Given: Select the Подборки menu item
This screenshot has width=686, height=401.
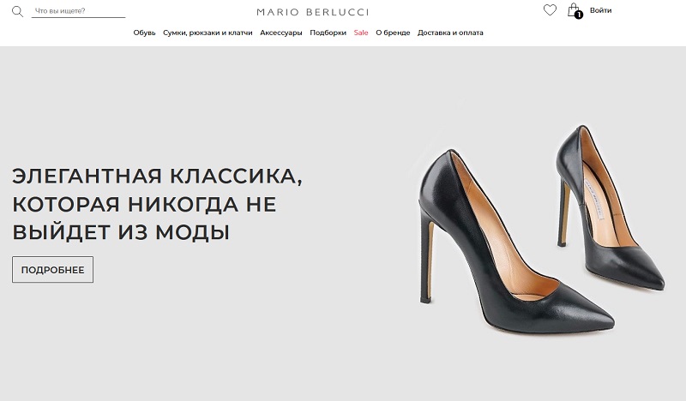Looking at the screenshot, I should 328,33.
